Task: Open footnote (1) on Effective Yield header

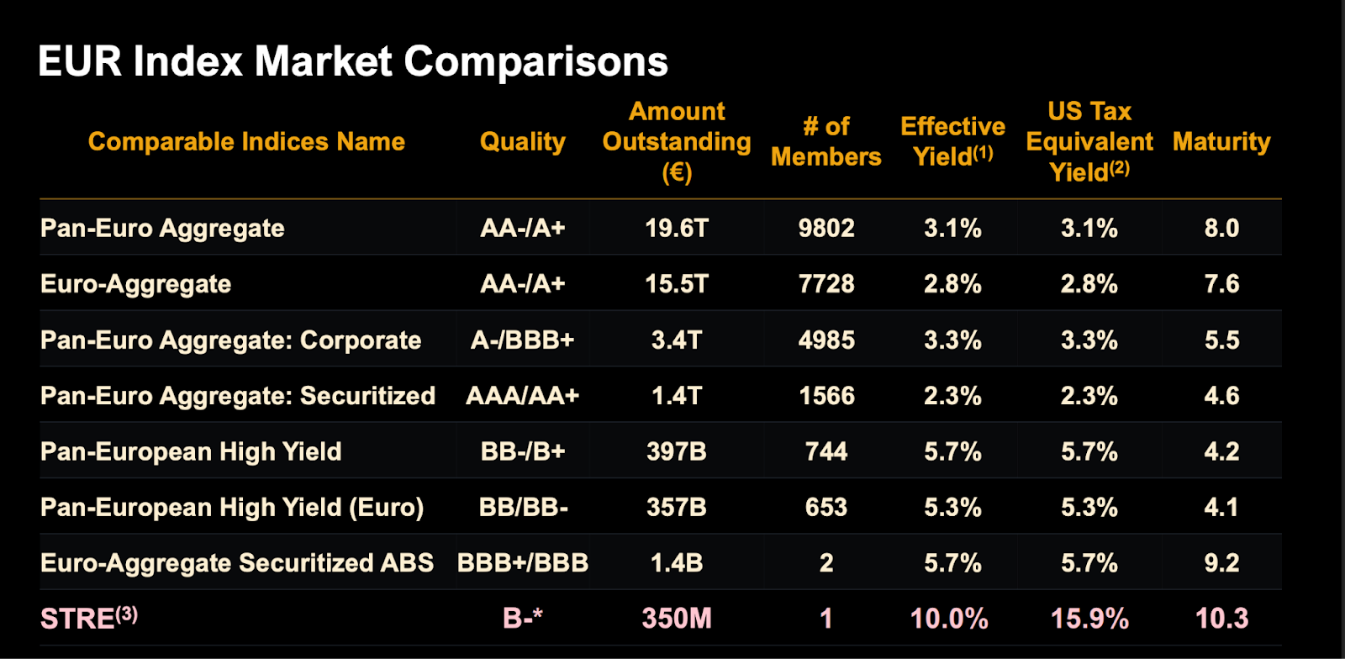Action: pyautogui.click(x=984, y=152)
